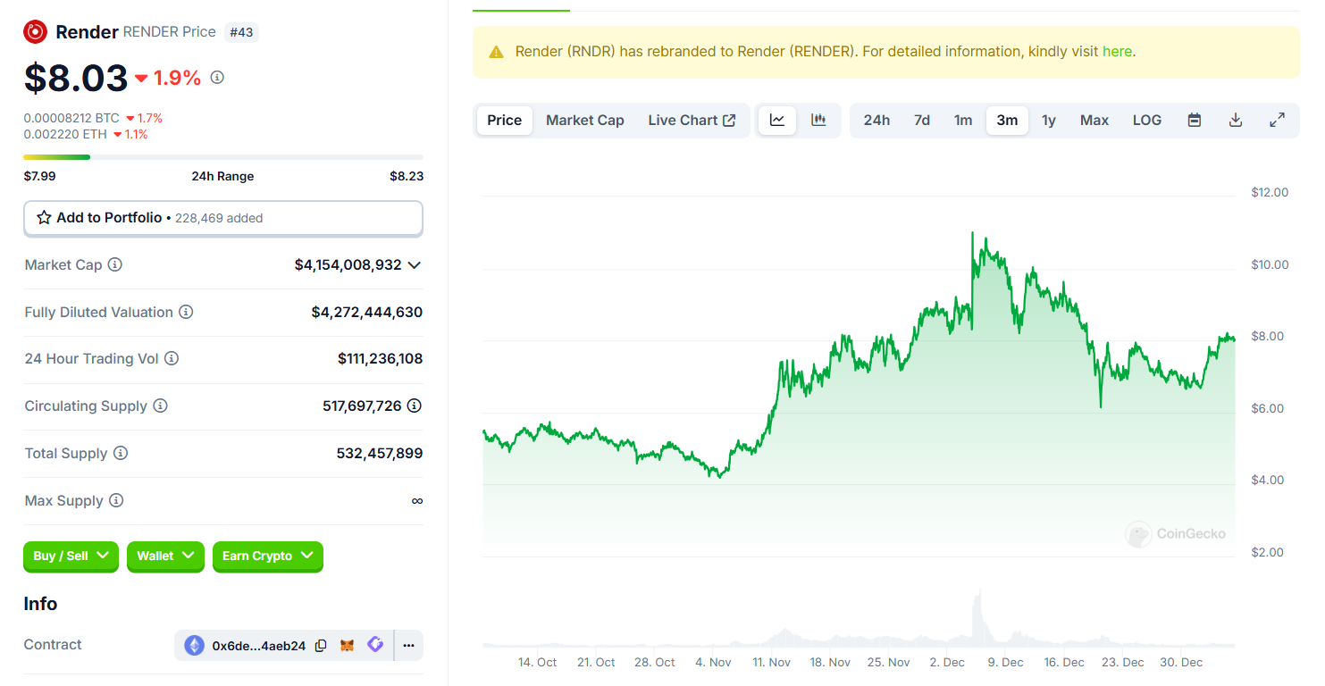Click the $12.00 price axis label
This screenshot has height=686, width=1325.
[x=1270, y=192]
